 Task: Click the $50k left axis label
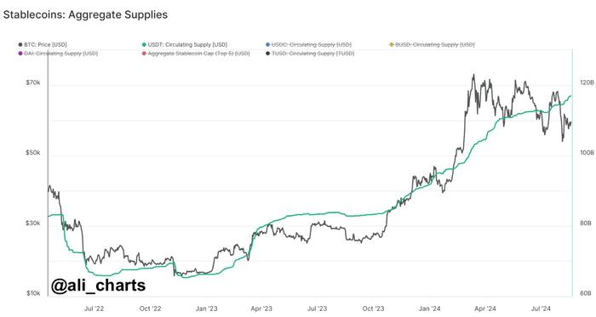click(x=33, y=153)
